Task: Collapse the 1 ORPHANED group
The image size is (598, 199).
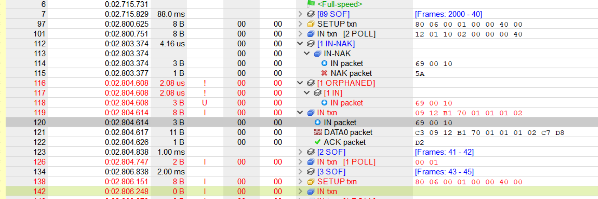Action: click(300, 83)
